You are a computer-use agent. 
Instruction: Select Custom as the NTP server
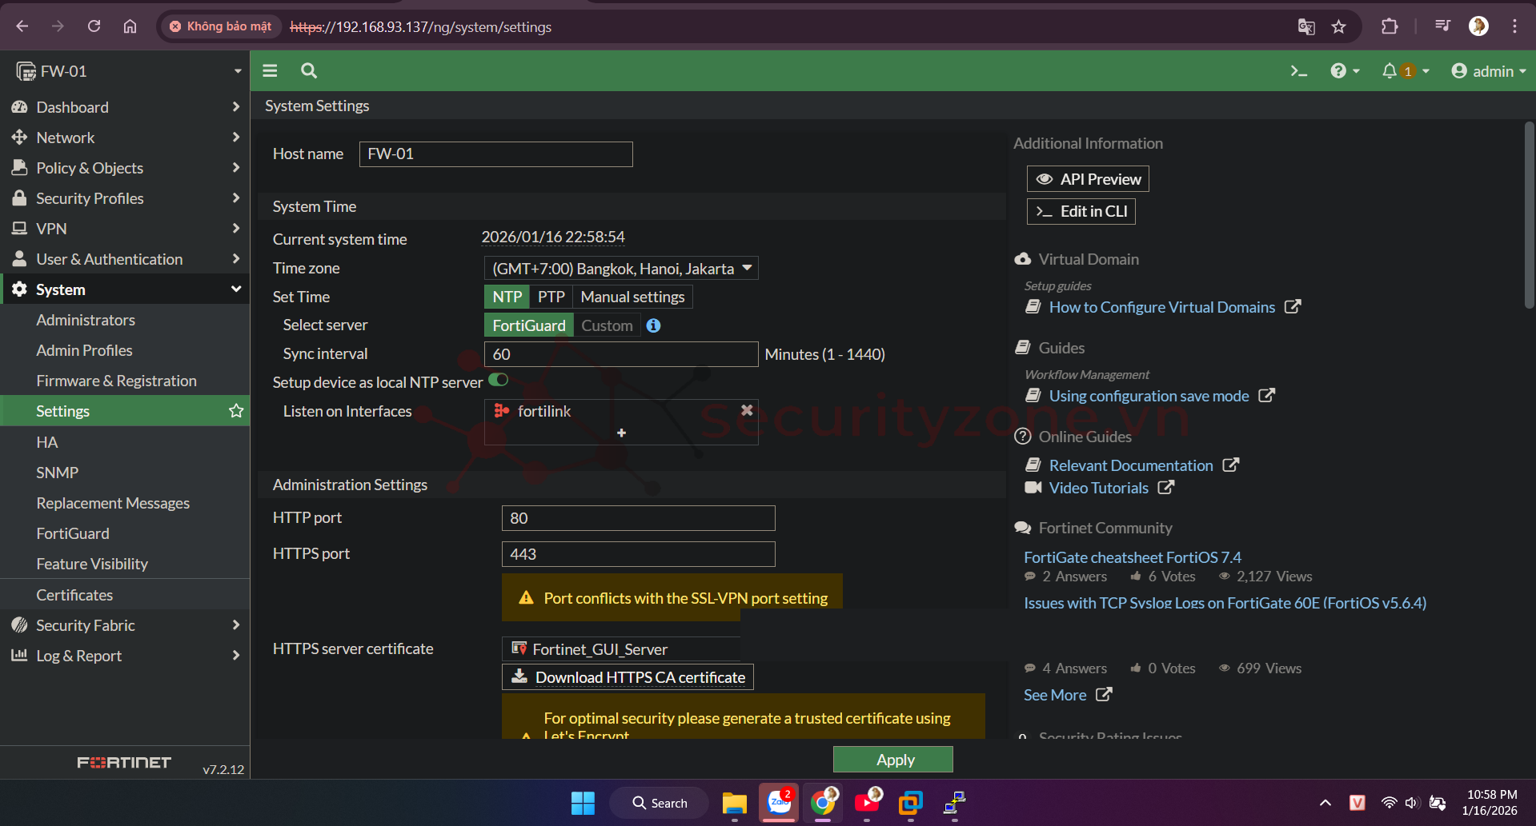coord(606,325)
